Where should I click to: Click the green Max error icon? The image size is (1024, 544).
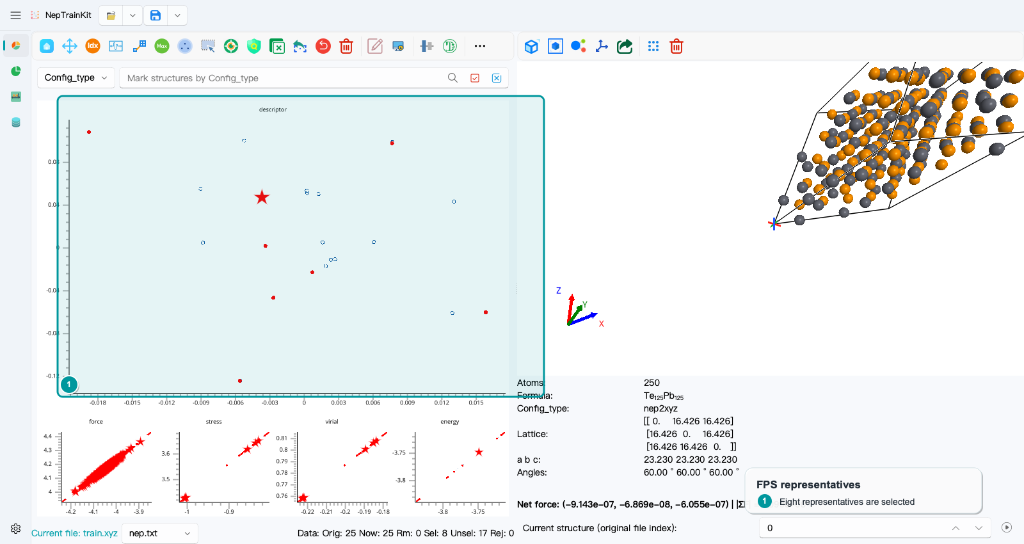pos(162,46)
